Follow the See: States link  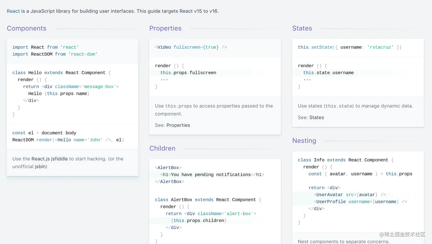click(x=317, y=117)
